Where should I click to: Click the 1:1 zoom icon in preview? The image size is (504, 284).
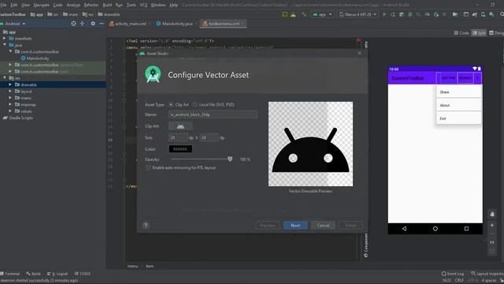pyautogui.click(x=491, y=242)
